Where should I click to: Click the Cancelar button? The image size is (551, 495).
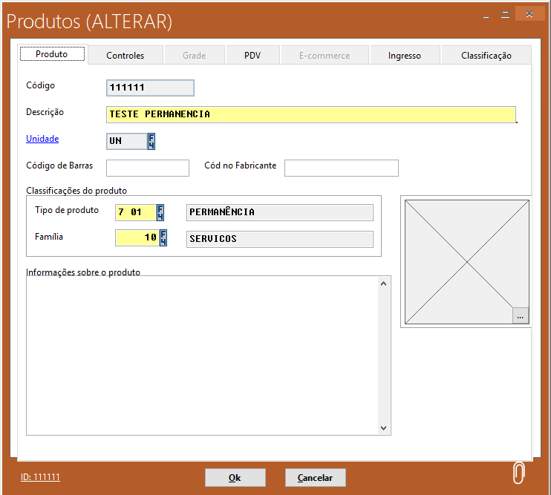(315, 478)
